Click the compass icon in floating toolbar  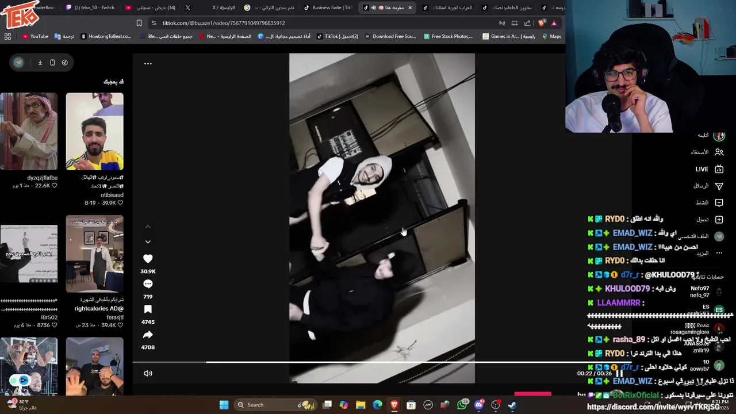click(64, 62)
